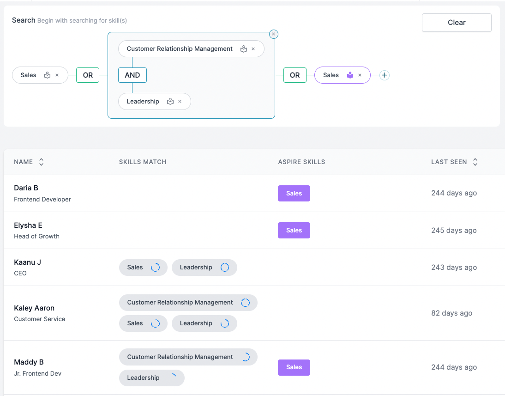Image resolution: width=505 pixels, height=396 pixels.
Task: Click proficiency ring on Kaley Aaron's CRM chip
Action: click(x=246, y=303)
